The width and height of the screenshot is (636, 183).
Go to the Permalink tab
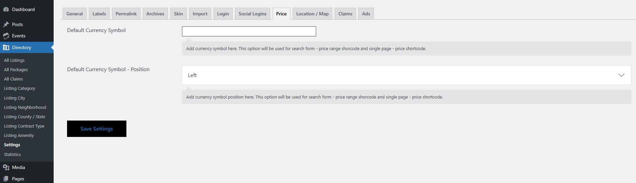click(126, 14)
